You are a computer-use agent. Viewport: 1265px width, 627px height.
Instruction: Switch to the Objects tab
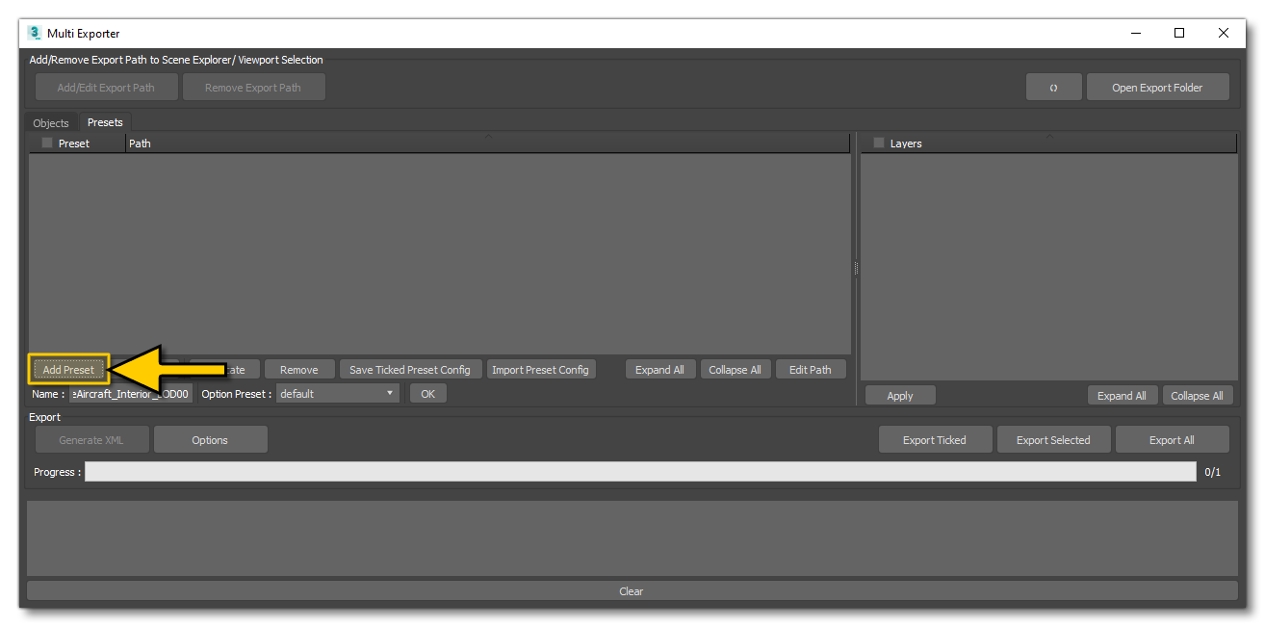[52, 122]
